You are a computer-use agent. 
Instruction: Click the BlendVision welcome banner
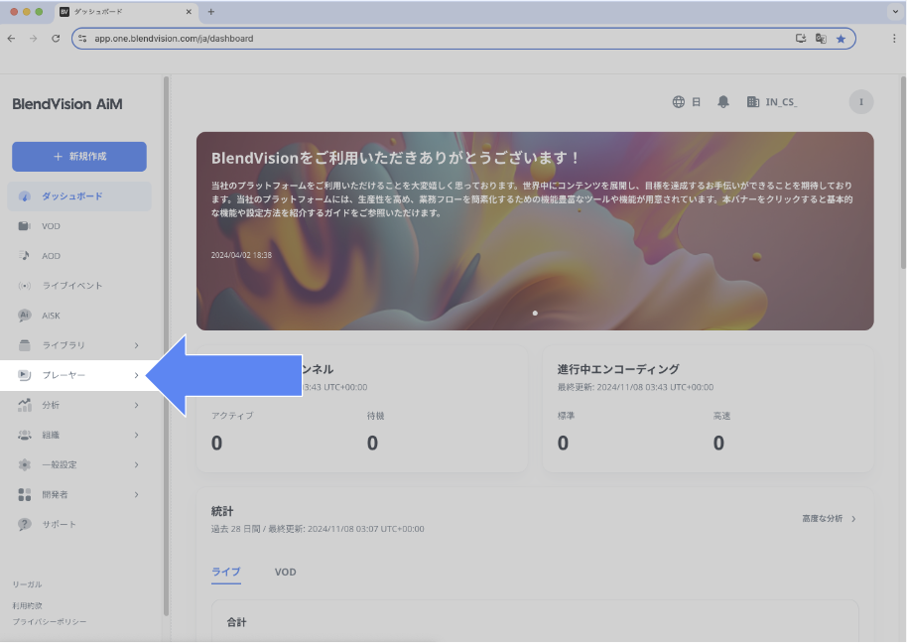click(x=535, y=231)
